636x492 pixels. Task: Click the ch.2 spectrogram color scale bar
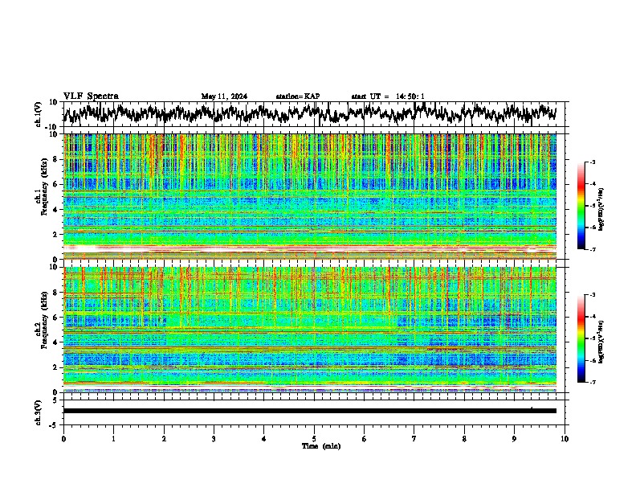pos(581,338)
